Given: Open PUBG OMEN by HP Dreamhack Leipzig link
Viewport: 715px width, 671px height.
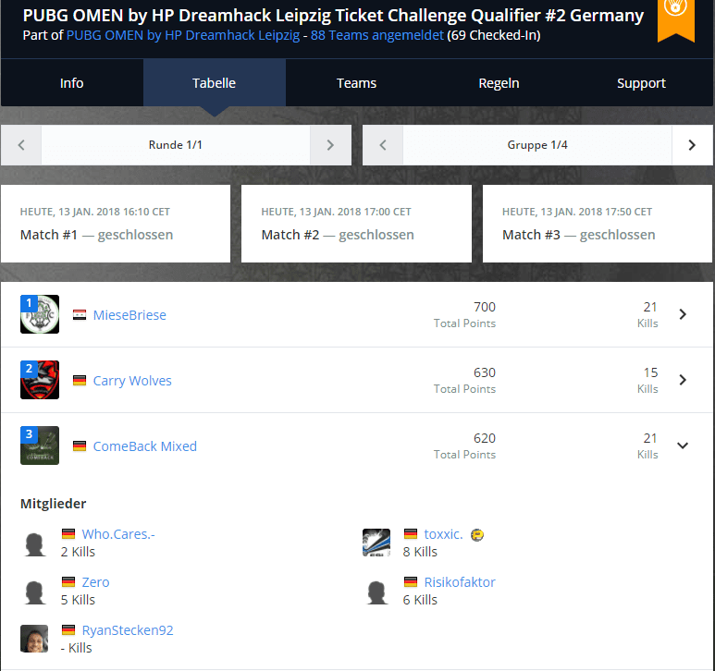Looking at the screenshot, I should [183, 35].
